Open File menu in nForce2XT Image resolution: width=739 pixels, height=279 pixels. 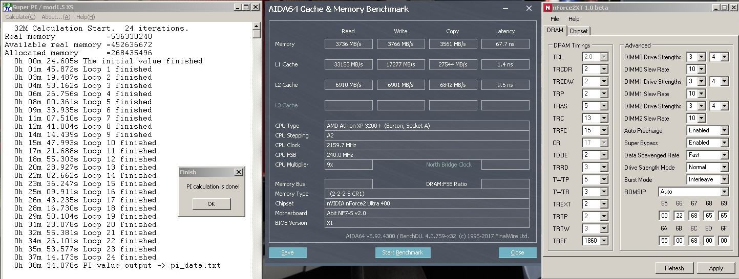tap(555, 19)
